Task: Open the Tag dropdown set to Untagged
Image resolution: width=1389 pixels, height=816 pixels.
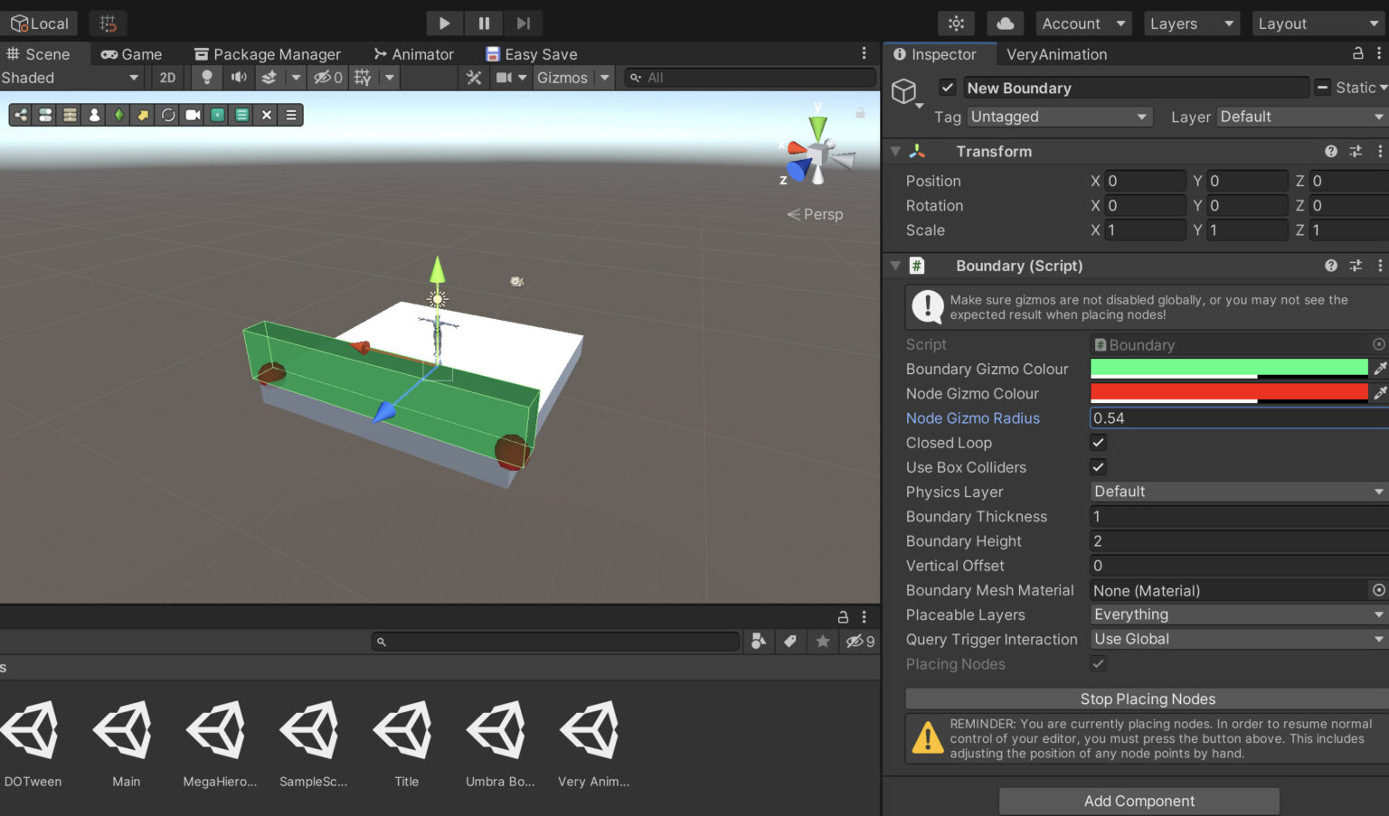Action: point(1058,117)
